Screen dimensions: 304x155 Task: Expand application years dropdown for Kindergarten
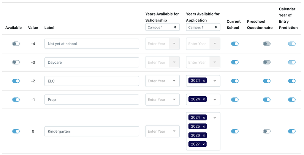pyautogui.click(x=215, y=118)
